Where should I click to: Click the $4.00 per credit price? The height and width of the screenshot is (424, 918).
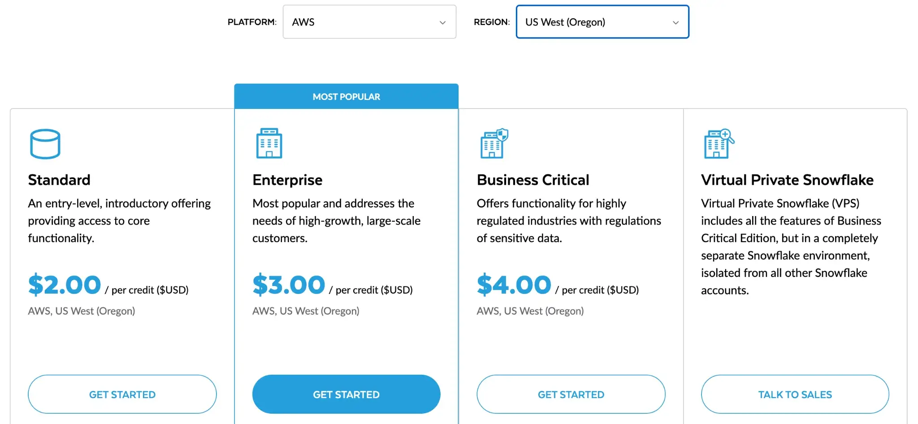point(514,285)
